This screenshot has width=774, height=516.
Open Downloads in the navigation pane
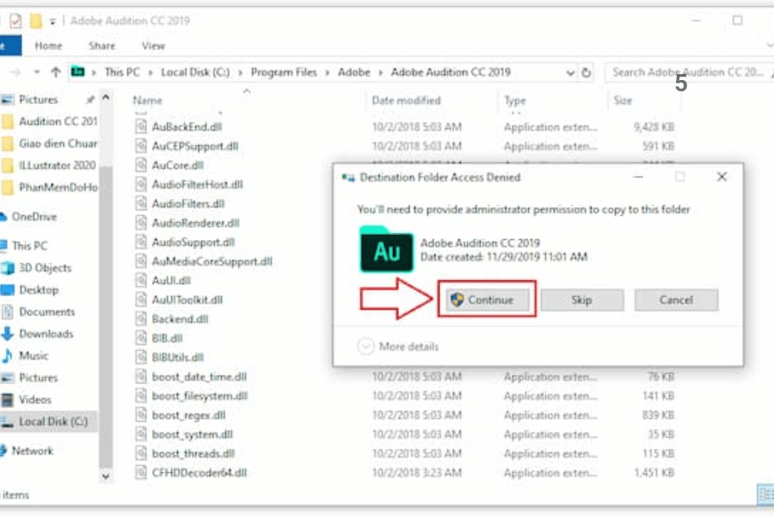pos(46,334)
